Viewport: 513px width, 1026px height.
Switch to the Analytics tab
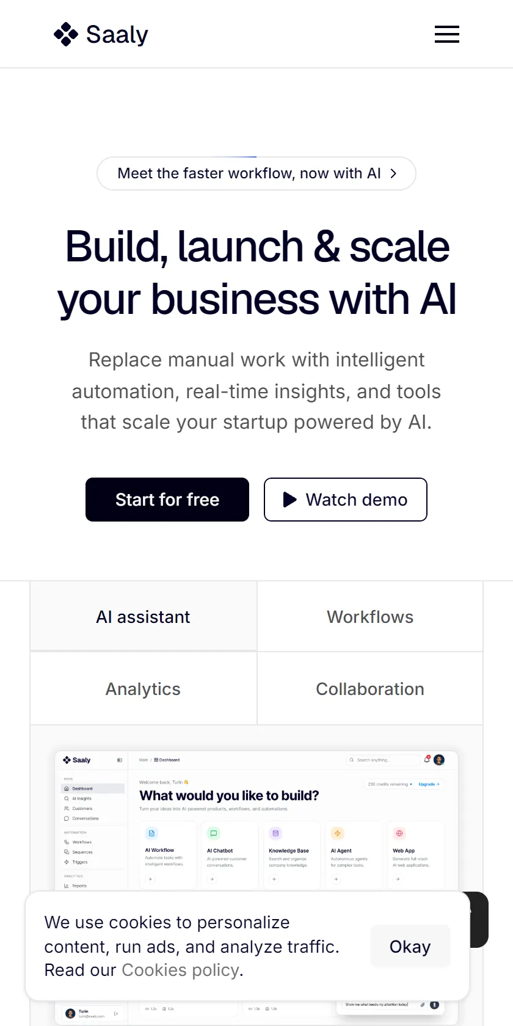tap(144, 689)
